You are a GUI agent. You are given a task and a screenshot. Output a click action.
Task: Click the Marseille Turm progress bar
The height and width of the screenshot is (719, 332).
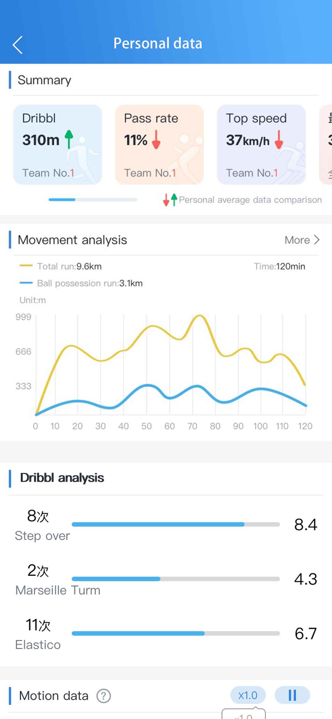176,579
